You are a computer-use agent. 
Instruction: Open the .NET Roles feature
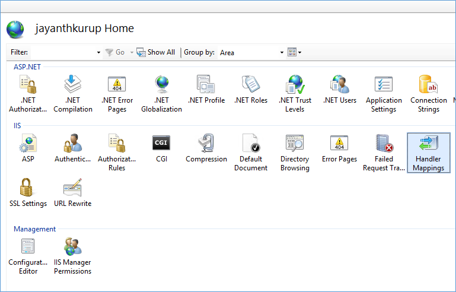click(x=251, y=90)
